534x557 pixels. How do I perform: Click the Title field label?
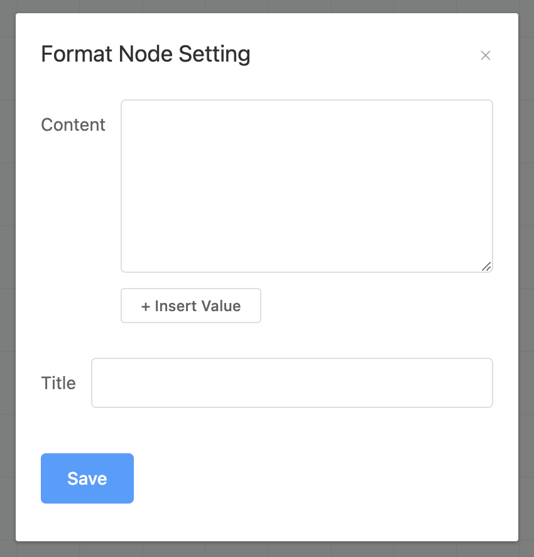click(58, 383)
